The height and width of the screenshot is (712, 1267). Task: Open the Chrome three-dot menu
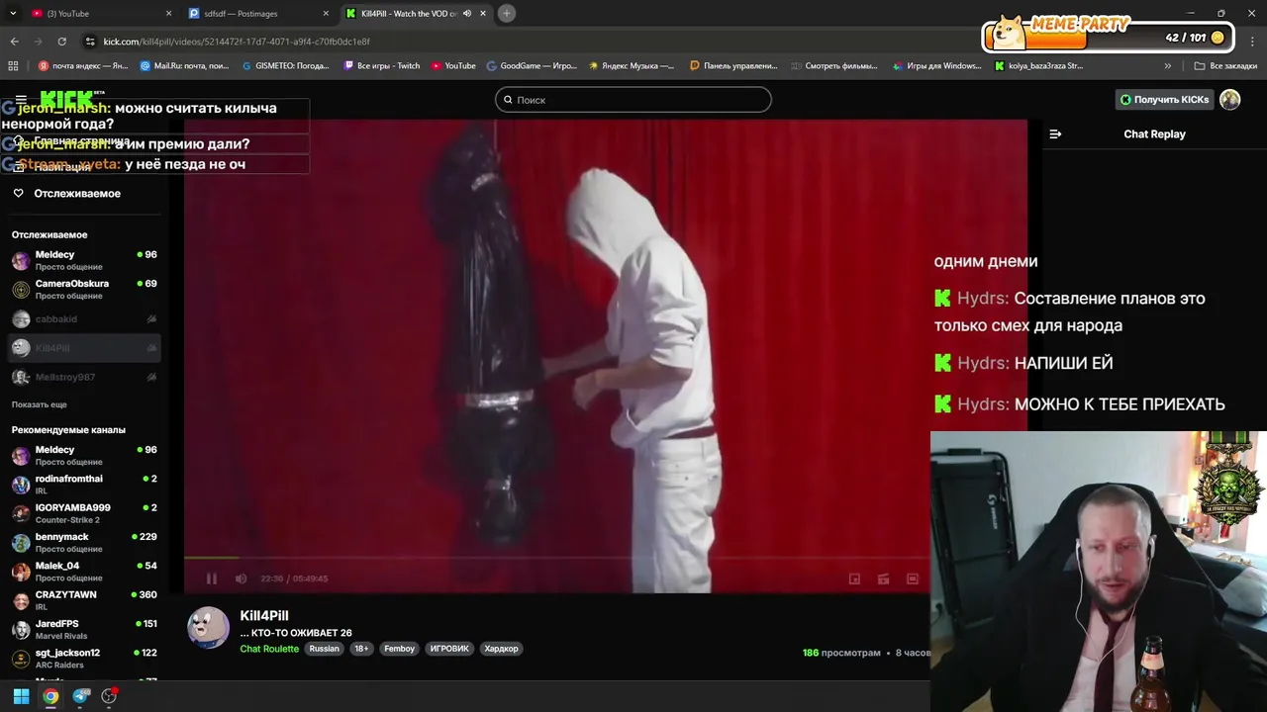[x=1250, y=42]
